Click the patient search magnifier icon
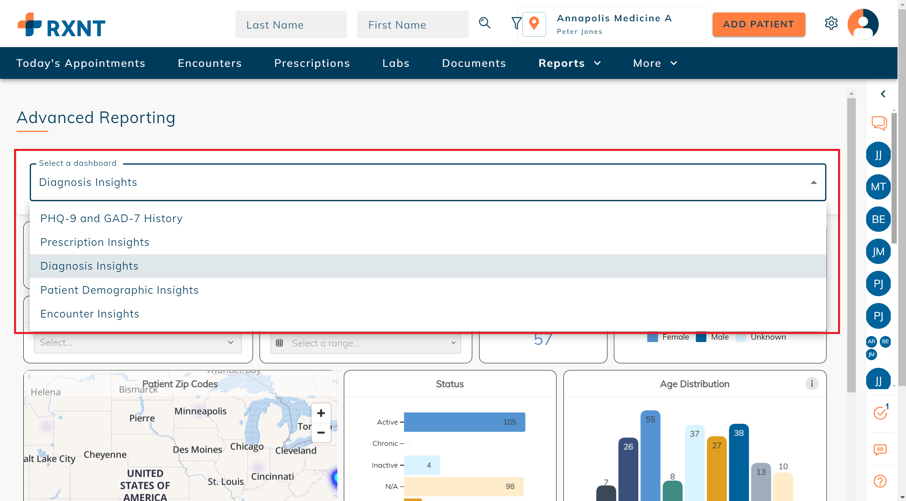This screenshot has width=906, height=501. tap(485, 23)
